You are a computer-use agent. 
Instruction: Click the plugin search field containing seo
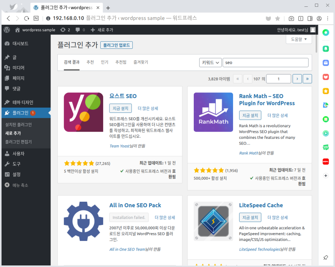(x=266, y=63)
